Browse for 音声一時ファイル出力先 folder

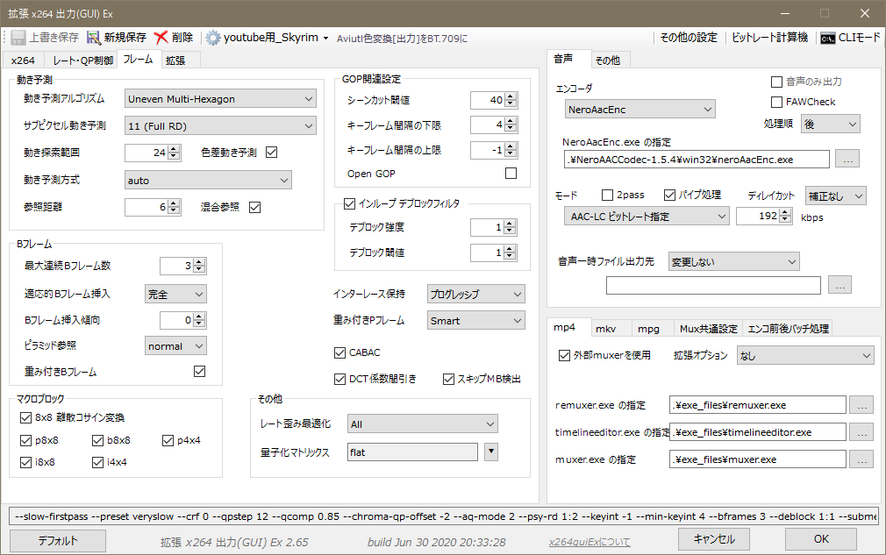tap(840, 285)
